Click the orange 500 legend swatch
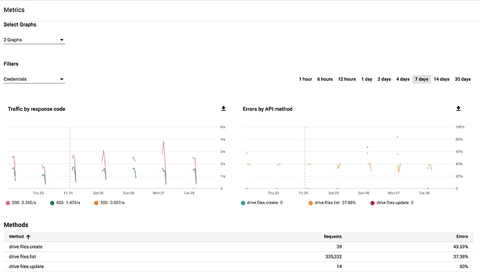Image resolution: width=480 pixels, height=280 pixels. [96, 203]
